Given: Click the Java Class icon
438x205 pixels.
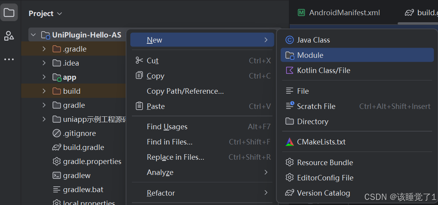Looking at the screenshot, I should pyautogui.click(x=290, y=40).
